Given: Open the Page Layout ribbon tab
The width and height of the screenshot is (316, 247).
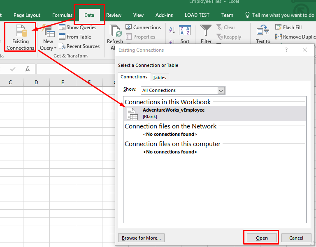Looking at the screenshot, I should [27, 15].
